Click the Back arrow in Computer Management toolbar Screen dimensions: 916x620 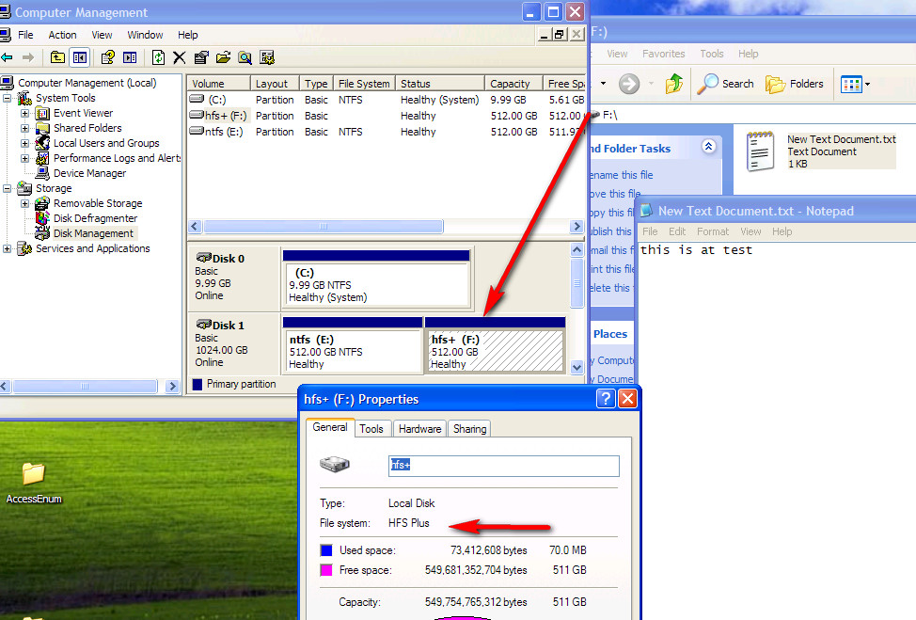click(7, 57)
